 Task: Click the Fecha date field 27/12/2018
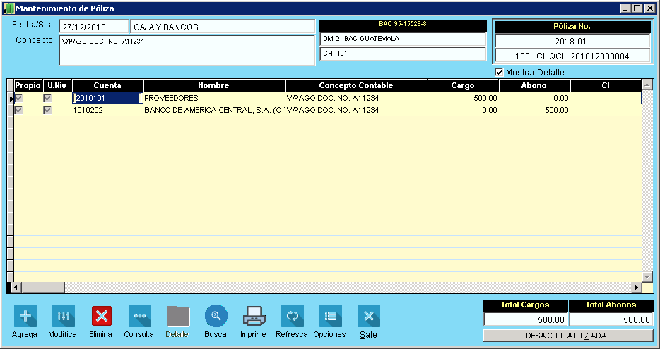tap(93, 27)
